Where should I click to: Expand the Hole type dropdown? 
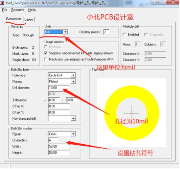(x=73, y=75)
